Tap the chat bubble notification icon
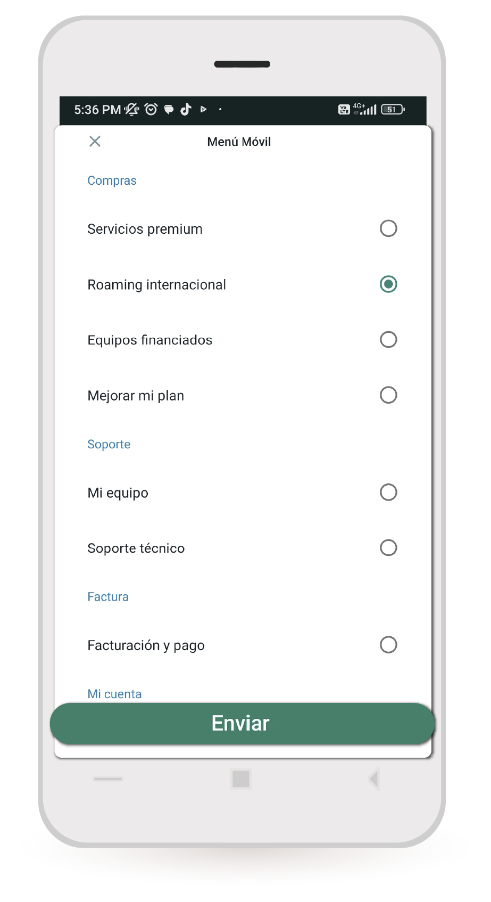The height and width of the screenshot is (902, 491). pyautogui.click(x=169, y=110)
